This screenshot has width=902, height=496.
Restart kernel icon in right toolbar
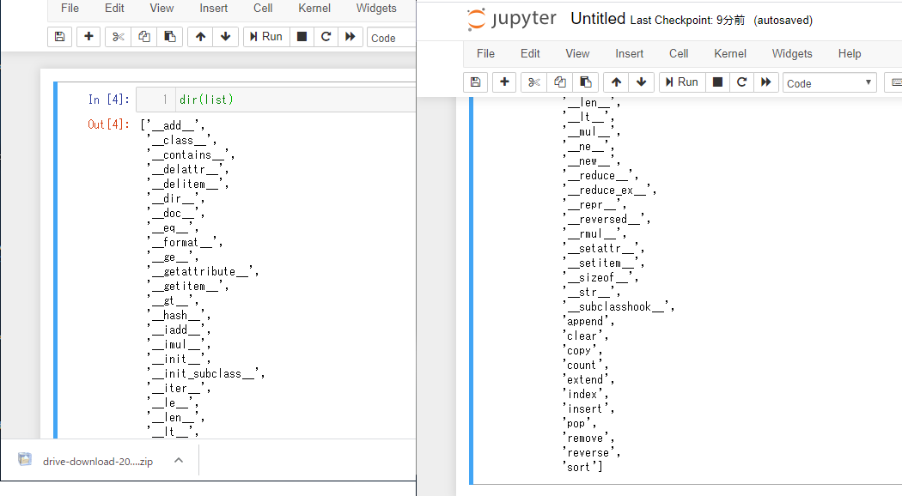(741, 82)
